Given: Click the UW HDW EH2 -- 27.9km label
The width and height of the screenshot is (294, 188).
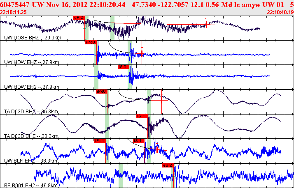Looking at the screenshot, I should tap(31, 87).
